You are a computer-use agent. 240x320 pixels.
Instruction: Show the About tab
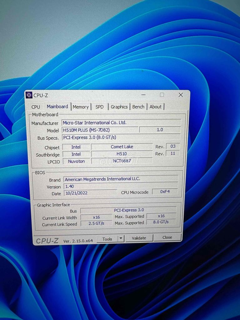tap(156, 107)
